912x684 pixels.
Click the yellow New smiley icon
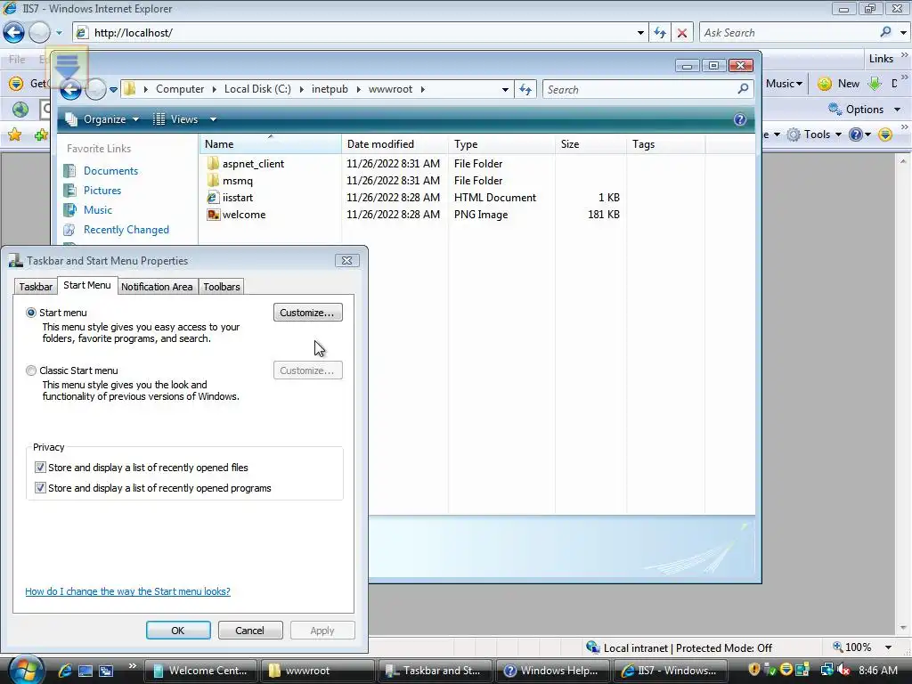pos(824,84)
